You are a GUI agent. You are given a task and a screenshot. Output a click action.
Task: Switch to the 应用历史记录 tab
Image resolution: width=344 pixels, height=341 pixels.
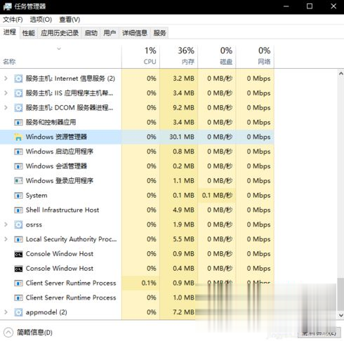click(x=60, y=33)
